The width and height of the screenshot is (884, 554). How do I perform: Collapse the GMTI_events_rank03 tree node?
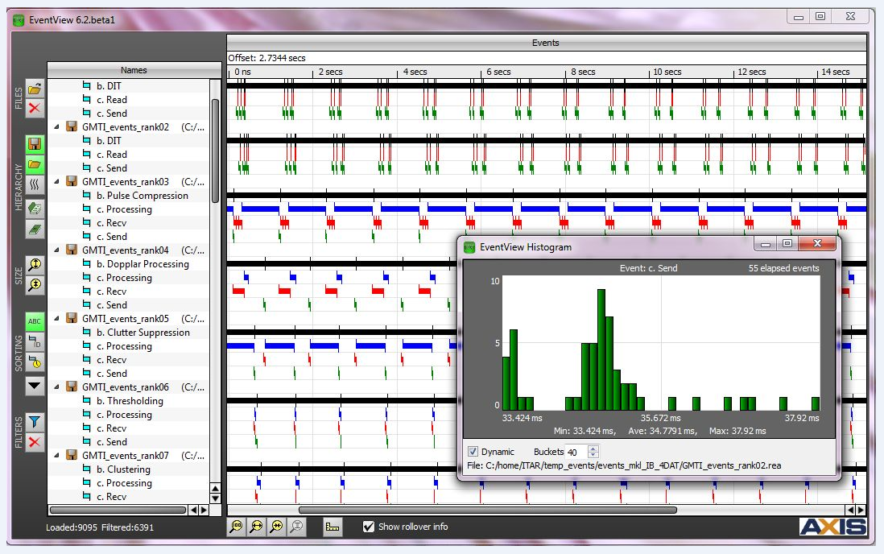[57, 182]
